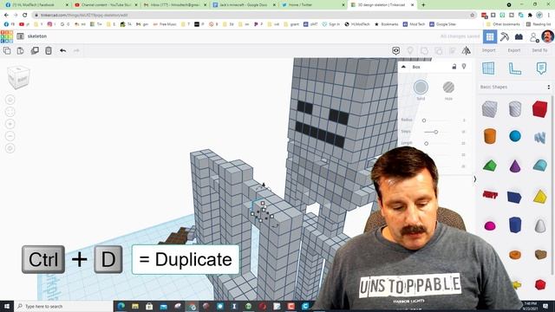Select the Hole option
Screen dimensions: 555x312
coord(448,87)
